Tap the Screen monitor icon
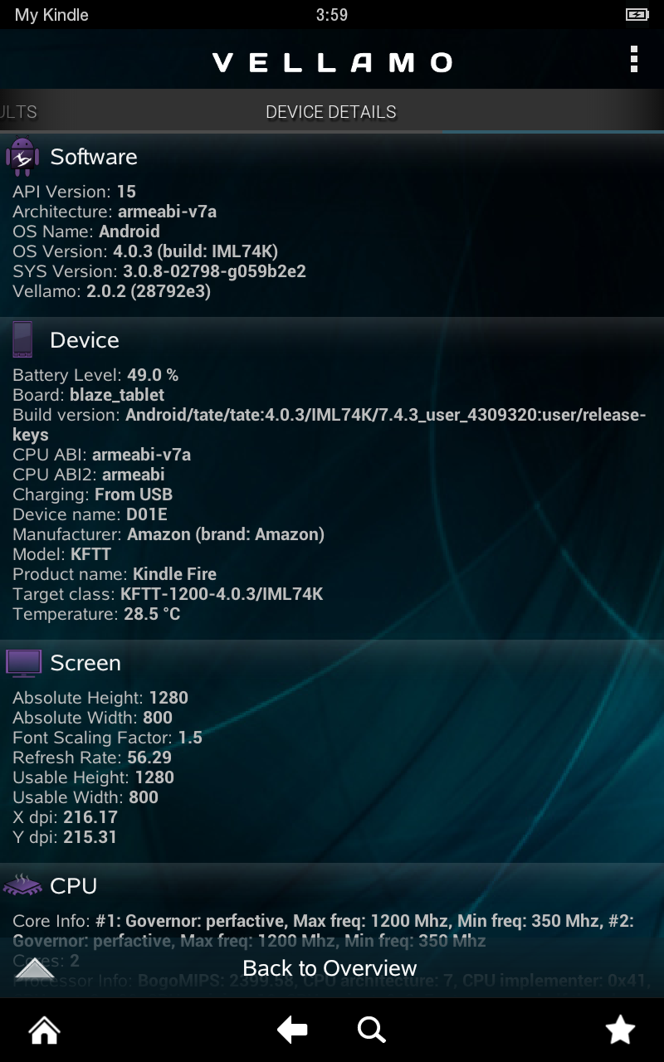Image resolution: width=664 pixels, height=1062 pixels. tap(23, 663)
